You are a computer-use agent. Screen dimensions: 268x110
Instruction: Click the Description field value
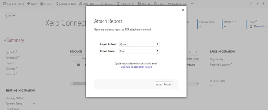[211, 85]
